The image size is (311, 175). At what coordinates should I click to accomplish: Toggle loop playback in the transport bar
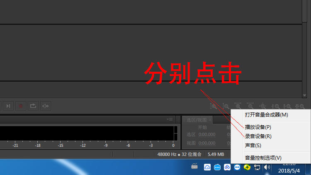point(33,106)
